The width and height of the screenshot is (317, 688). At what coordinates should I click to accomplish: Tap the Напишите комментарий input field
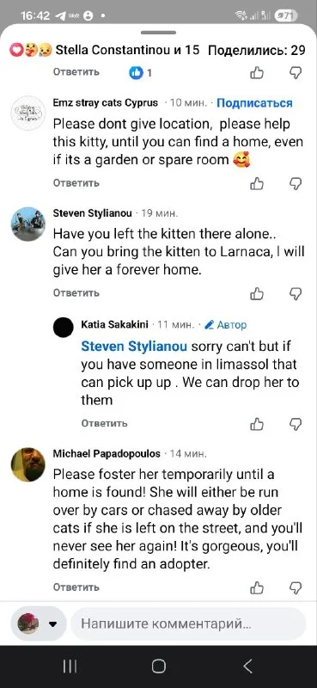(x=188, y=623)
